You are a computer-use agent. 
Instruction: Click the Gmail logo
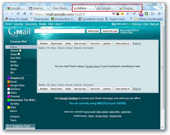19,32
